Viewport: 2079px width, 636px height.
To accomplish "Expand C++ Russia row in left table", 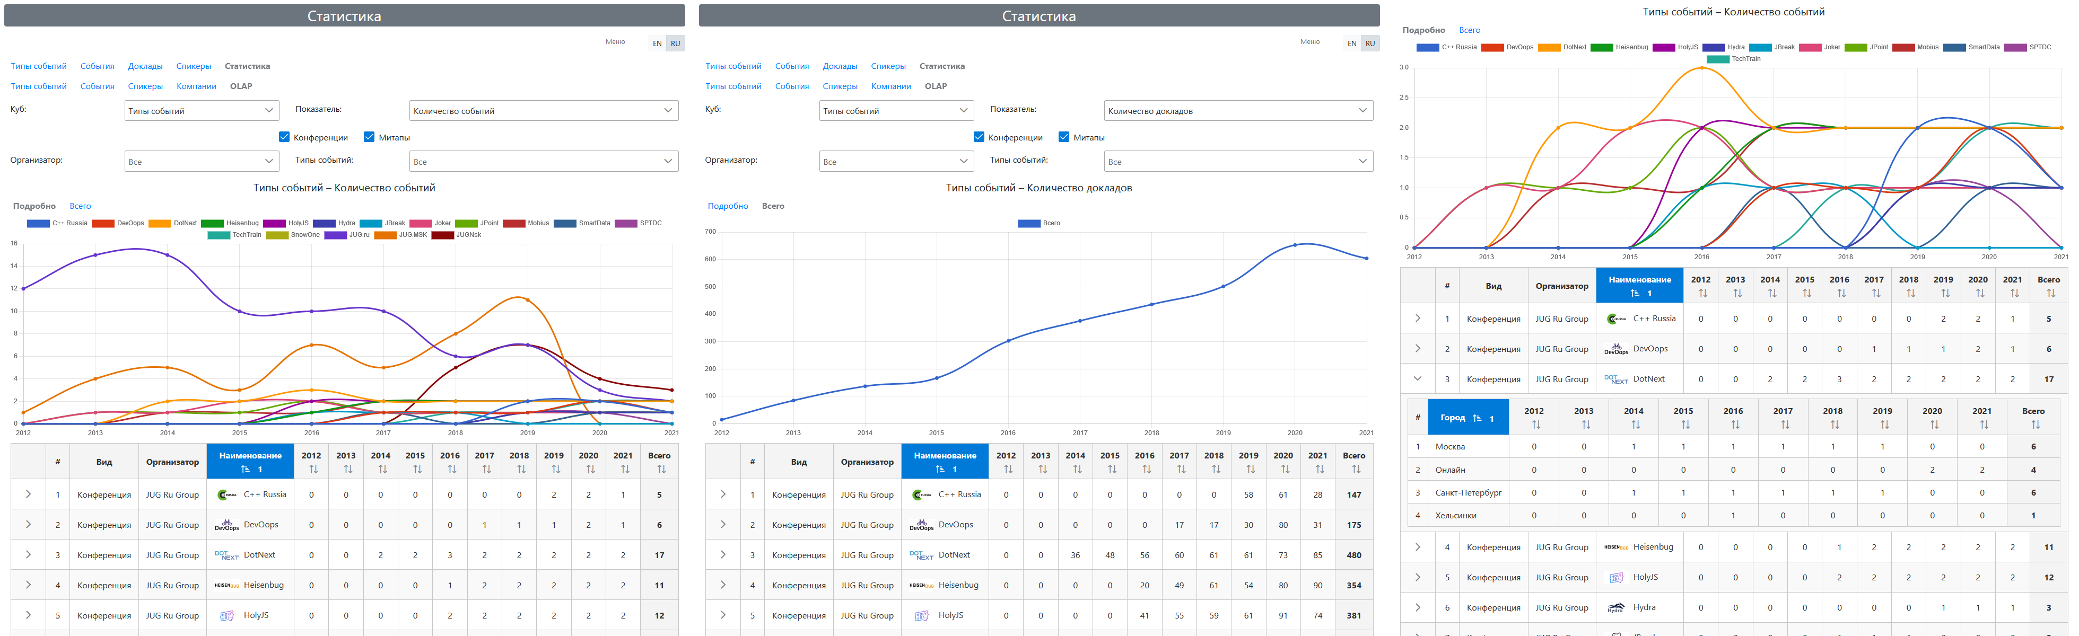I will click(28, 494).
